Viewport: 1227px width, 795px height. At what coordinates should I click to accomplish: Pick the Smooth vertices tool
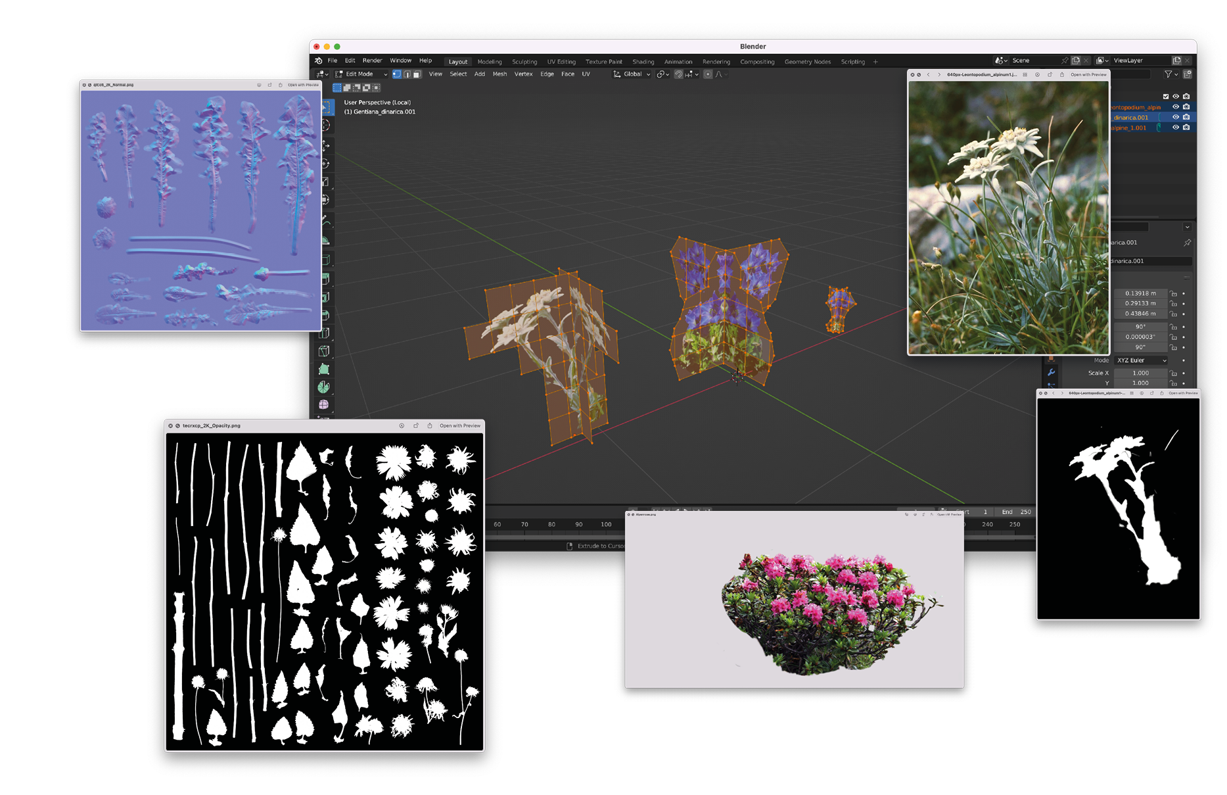[325, 405]
